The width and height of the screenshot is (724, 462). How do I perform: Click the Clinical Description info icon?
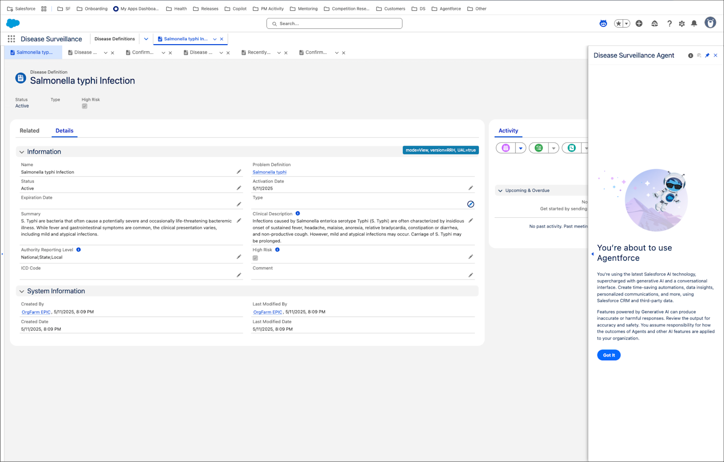click(x=298, y=214)
